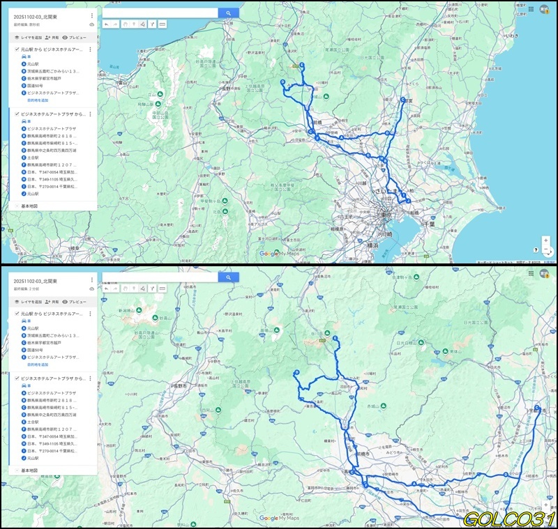
Task: Click the blue search button in upper map
Action: 228,13
